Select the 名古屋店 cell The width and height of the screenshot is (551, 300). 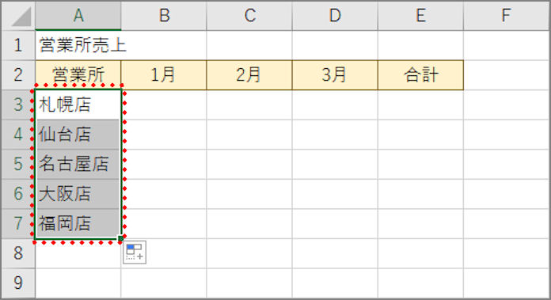[x=78, y=164]
